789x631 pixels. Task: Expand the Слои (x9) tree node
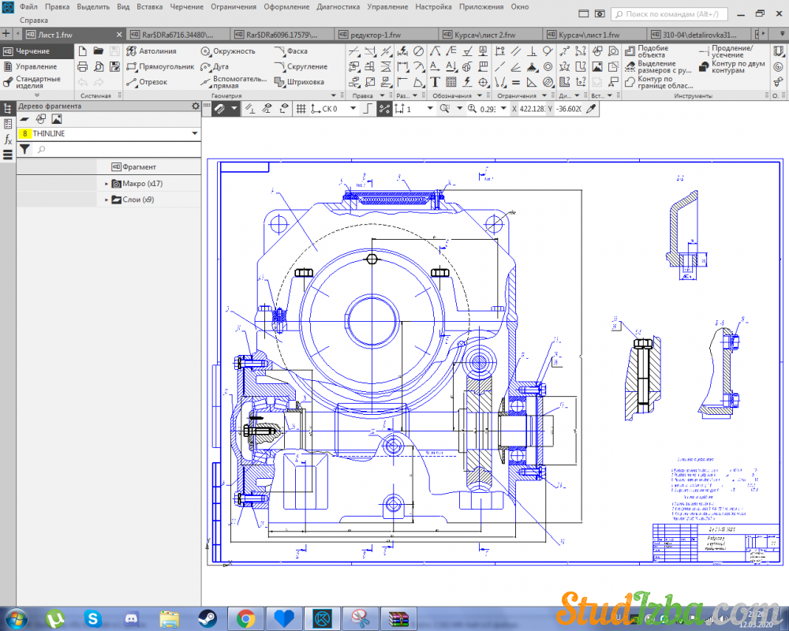click(x=107, y=200)
